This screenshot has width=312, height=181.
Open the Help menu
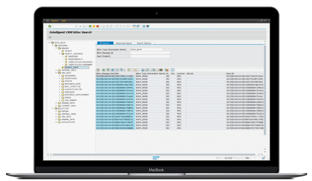(64, 21)
